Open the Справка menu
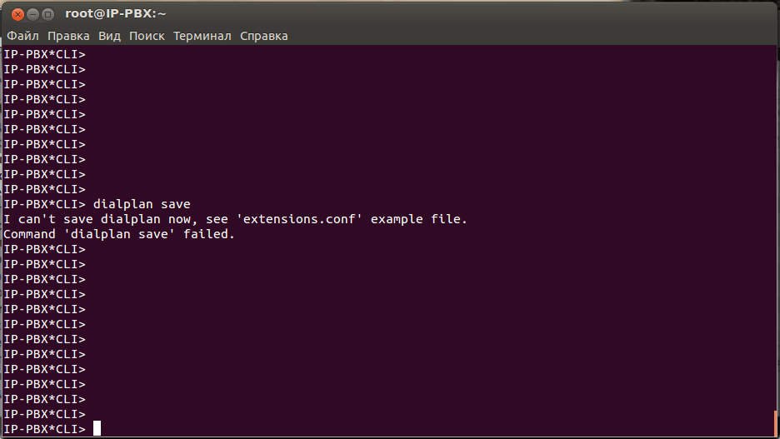780x439 pixels. click(263, 36)
